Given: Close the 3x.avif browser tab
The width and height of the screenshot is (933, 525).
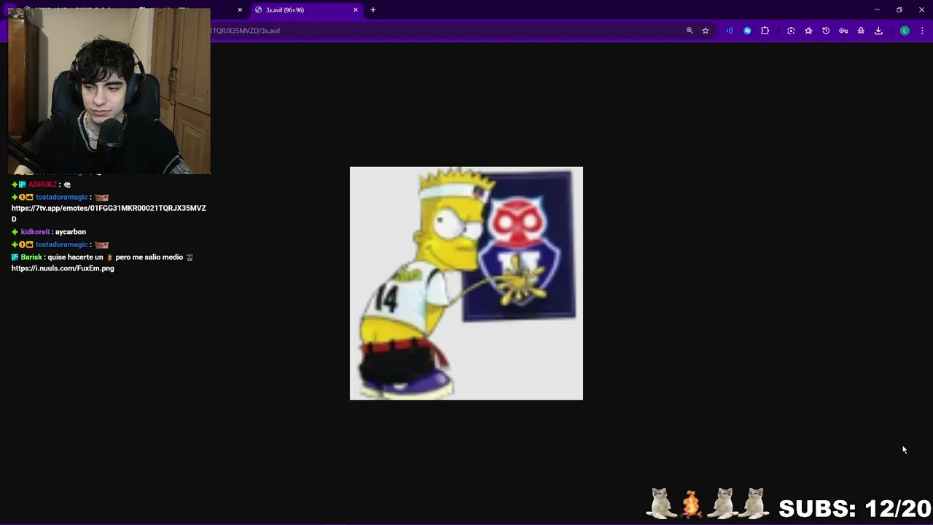Looking at the screenshot, I should [x=356, y=9].
